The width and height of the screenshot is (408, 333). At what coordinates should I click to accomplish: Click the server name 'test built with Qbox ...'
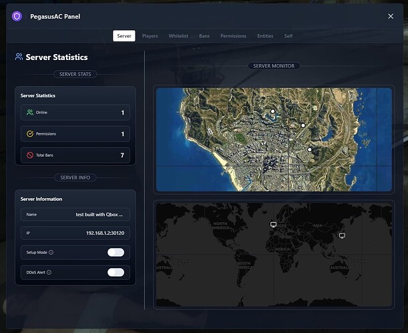pos(99,214)
